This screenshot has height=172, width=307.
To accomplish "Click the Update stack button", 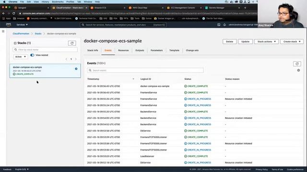I will pyautogui.click(x=245, y=42).
